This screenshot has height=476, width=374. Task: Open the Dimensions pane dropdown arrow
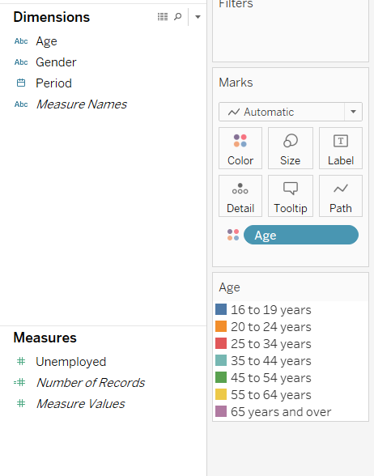(x=198, y=17)
